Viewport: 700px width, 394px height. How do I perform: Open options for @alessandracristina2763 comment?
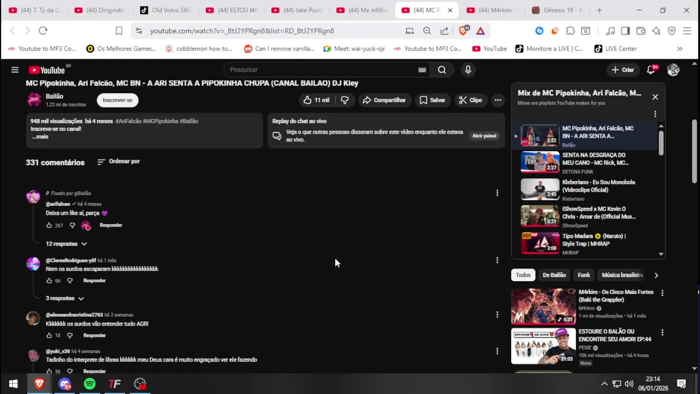[x=497, y=315]
